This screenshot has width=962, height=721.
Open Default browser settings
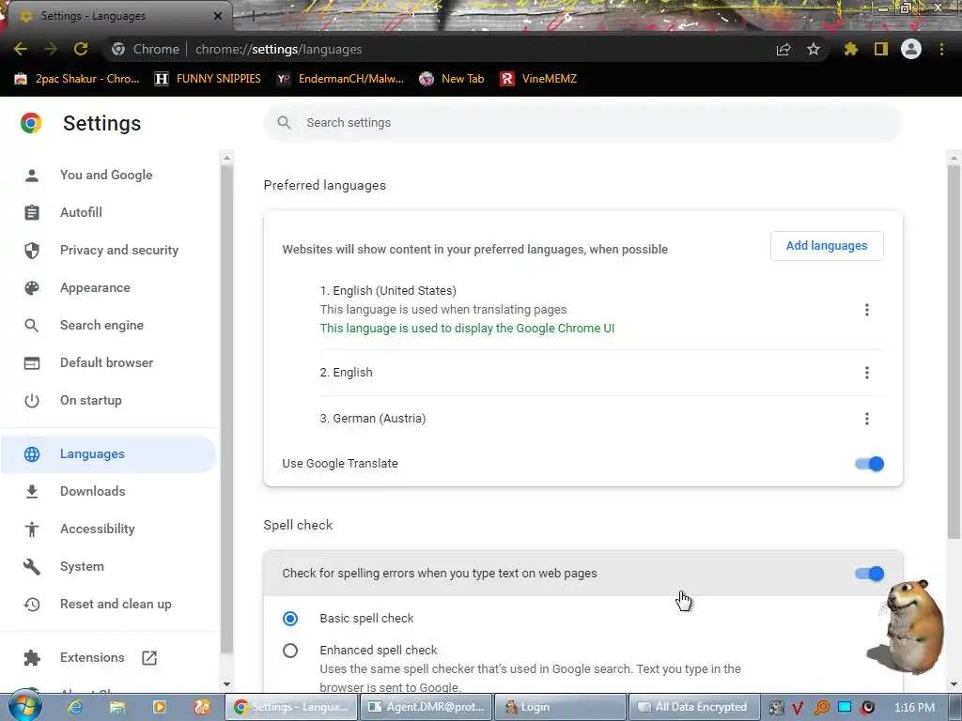coord(109,362)
